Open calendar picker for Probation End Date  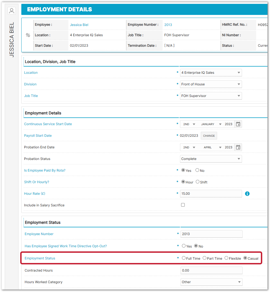point(238,148)
